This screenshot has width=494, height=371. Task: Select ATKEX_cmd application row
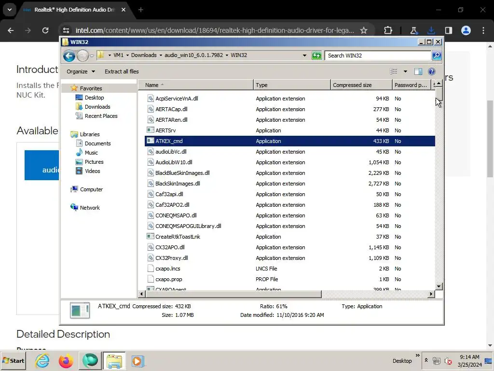pyautogui.click(x=290, y=141)
